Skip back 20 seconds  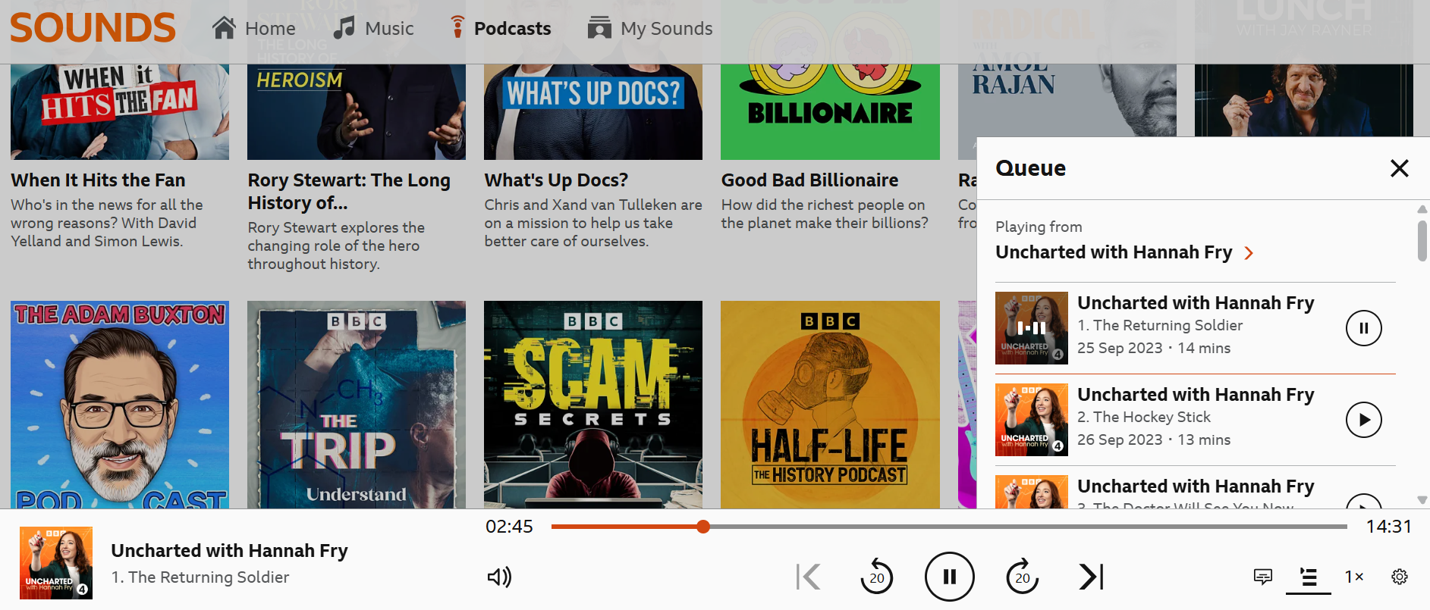pos(876,577)
